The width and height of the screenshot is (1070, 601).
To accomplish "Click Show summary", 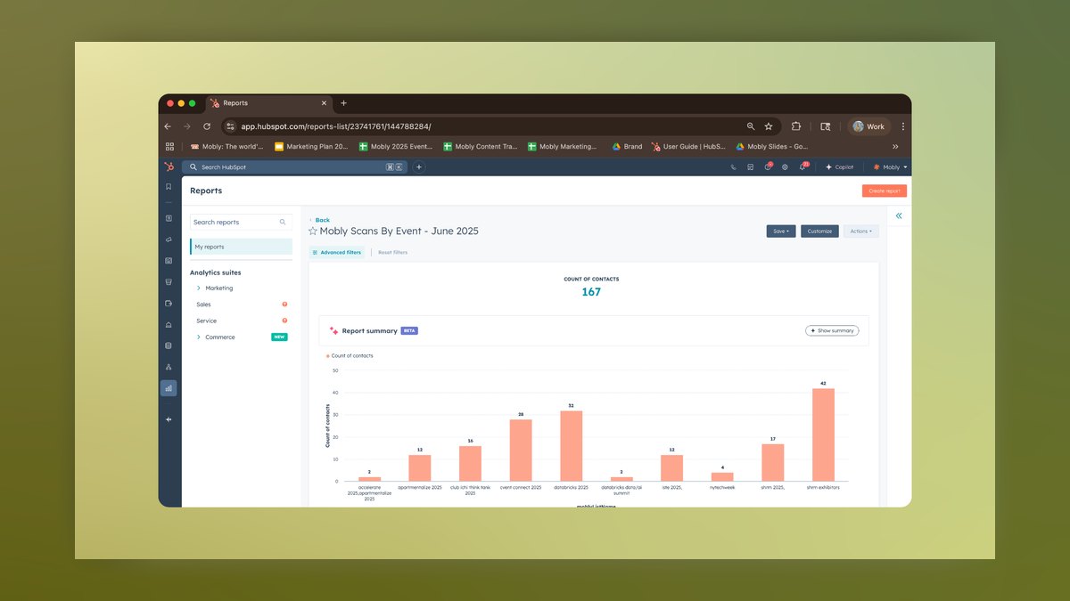I will [x=832, y=330].
